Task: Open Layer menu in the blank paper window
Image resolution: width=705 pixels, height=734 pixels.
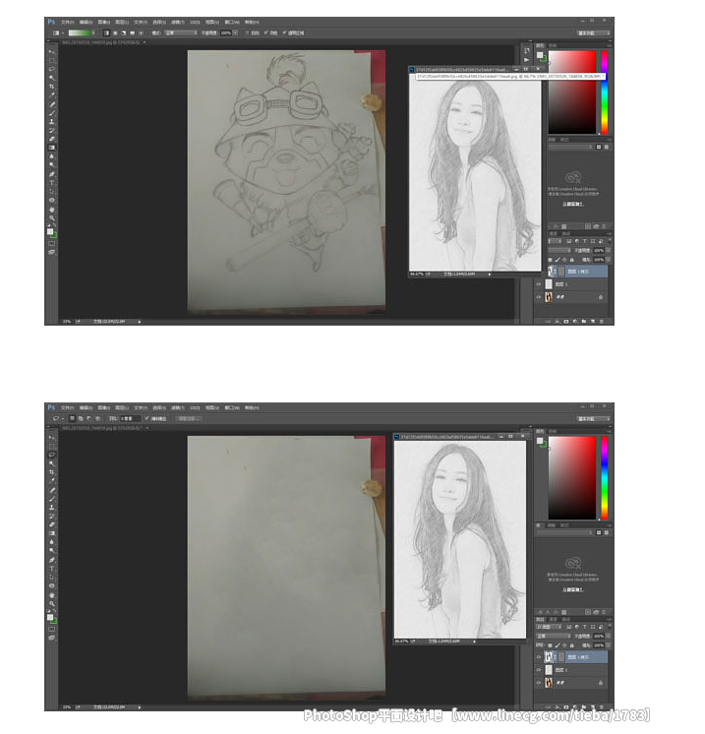Action: [122, 407]
